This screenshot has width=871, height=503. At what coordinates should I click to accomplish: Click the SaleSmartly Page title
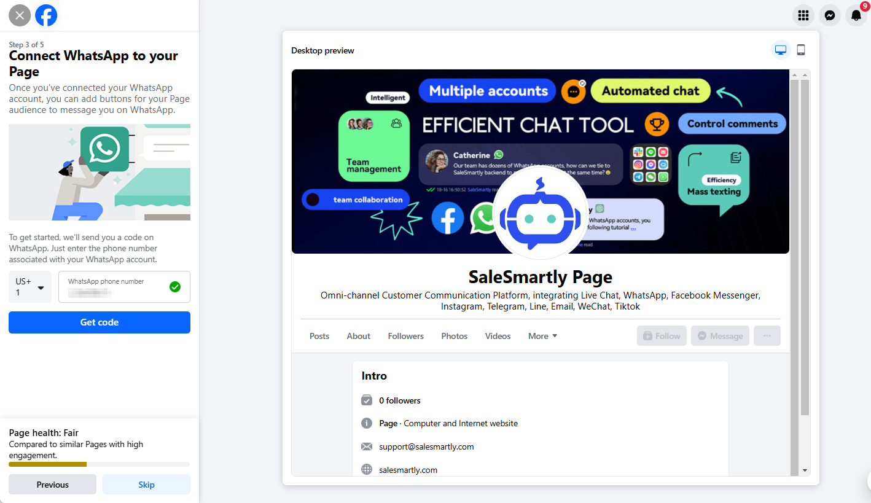point(541,276)
